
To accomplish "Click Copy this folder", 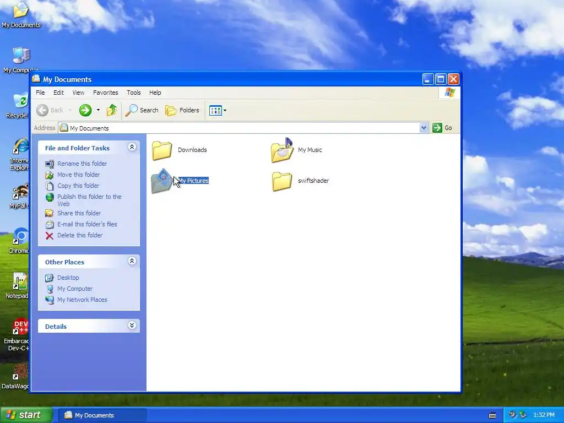I will click(x=78, y=186).
